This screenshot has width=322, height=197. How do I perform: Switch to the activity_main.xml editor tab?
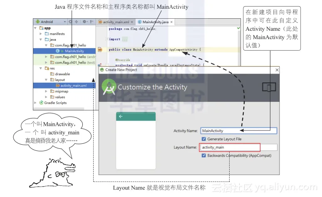116,22
